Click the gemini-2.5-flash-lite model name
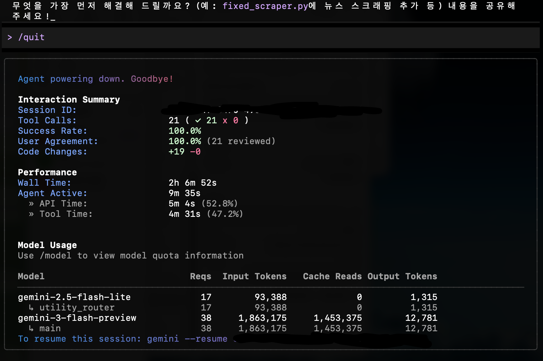The width and height of the screenshot is (543, 361). 74,297
